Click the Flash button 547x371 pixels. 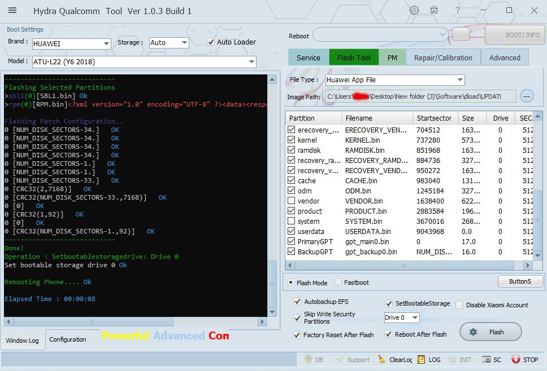(x=490, y=332)
